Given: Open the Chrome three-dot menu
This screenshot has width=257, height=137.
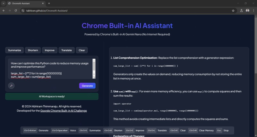Looking at the screenshot, I should point(253,11).
